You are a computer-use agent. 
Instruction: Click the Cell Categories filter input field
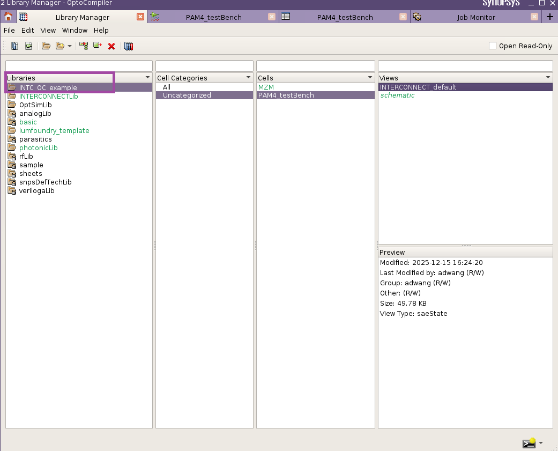tap(204, 66)
